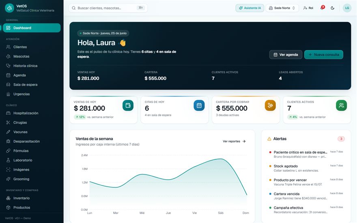The height and width of the screenshot is (223, 357).
Task: Focus the Buscar clientes, mascotas search field
Action: (108, 8)
